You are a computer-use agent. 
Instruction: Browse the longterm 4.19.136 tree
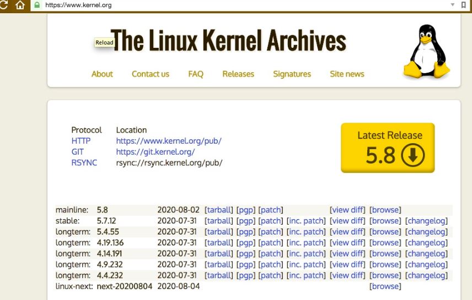point(385,243)
